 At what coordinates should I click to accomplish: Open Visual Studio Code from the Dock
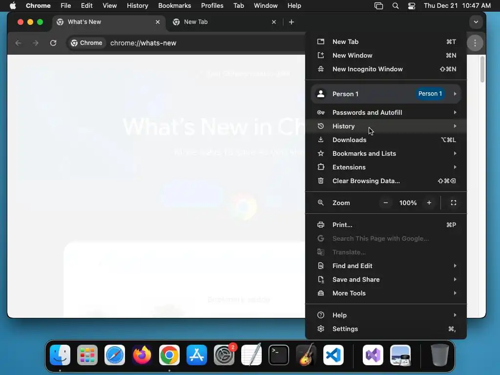[x=333, y=355]
